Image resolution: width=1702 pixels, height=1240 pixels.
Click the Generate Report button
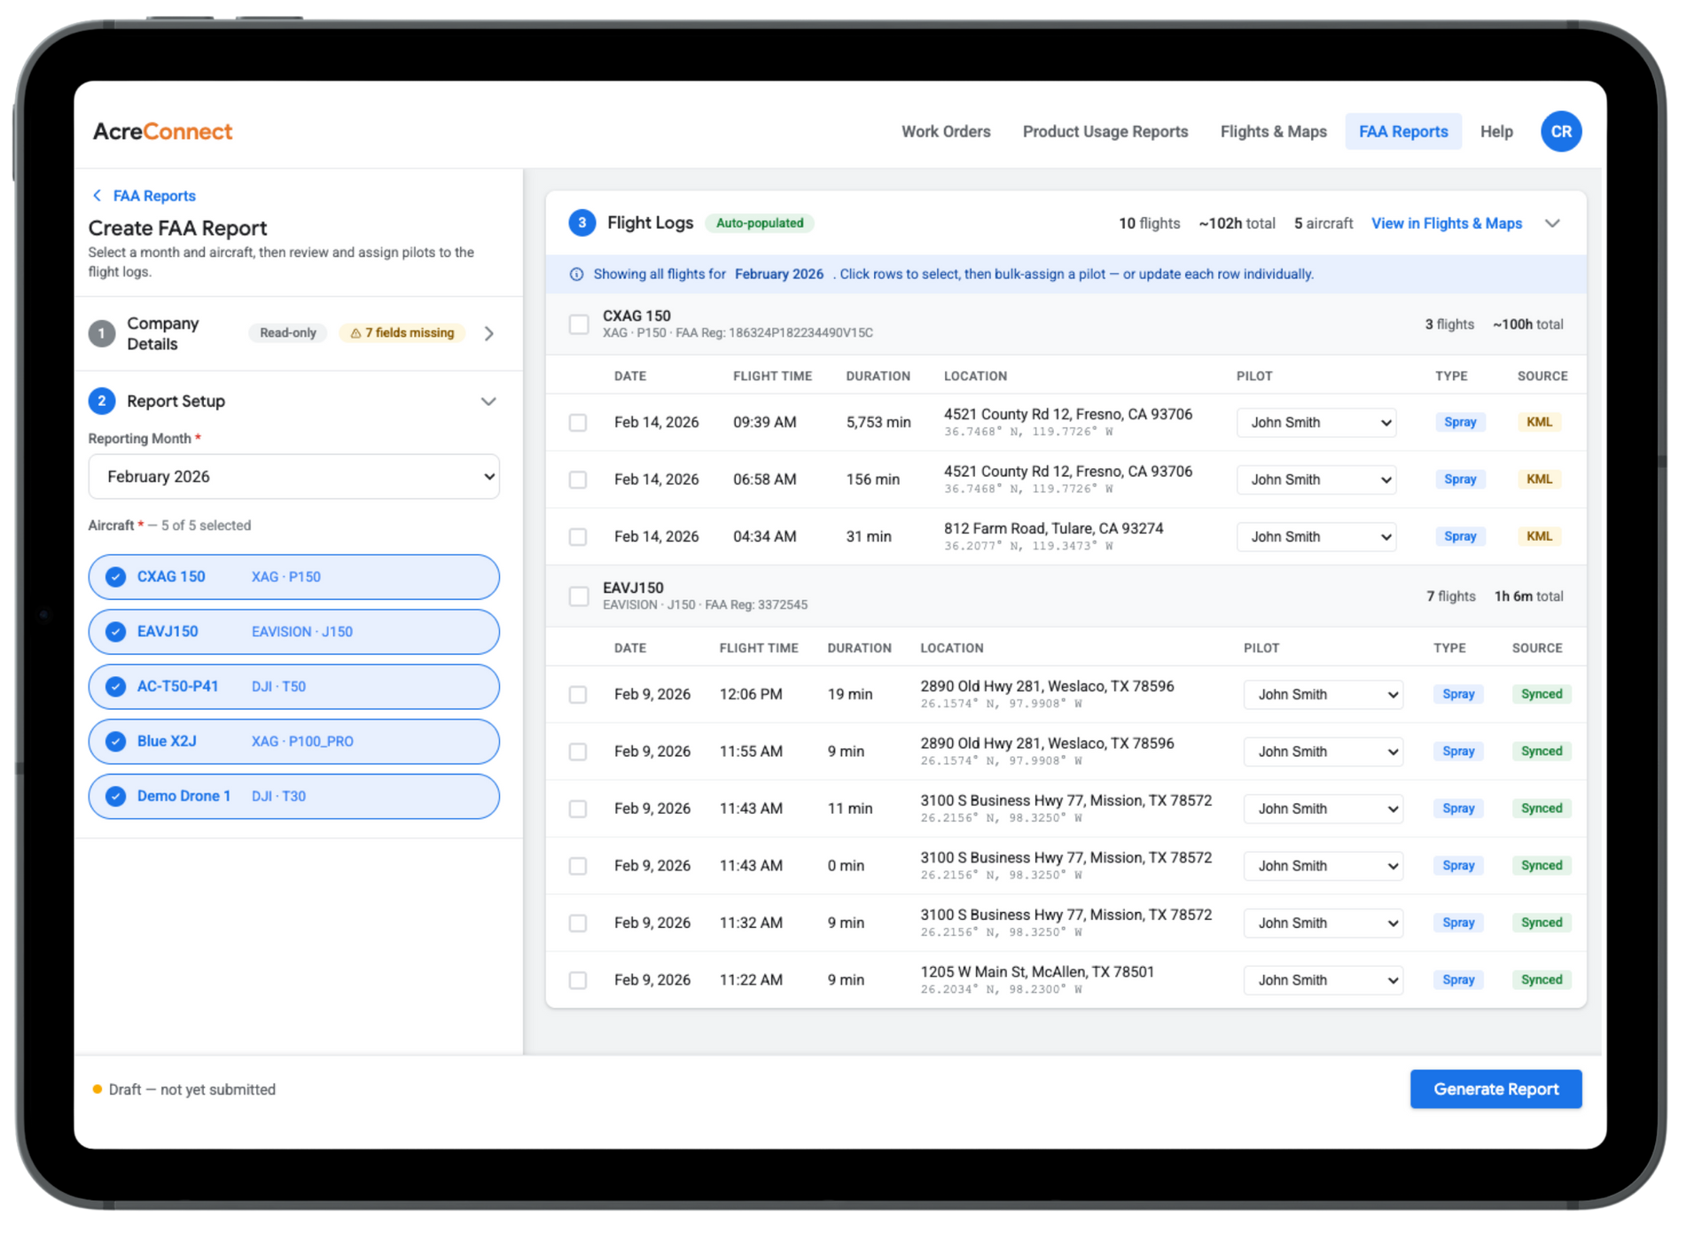[x=1495, y=1089]
